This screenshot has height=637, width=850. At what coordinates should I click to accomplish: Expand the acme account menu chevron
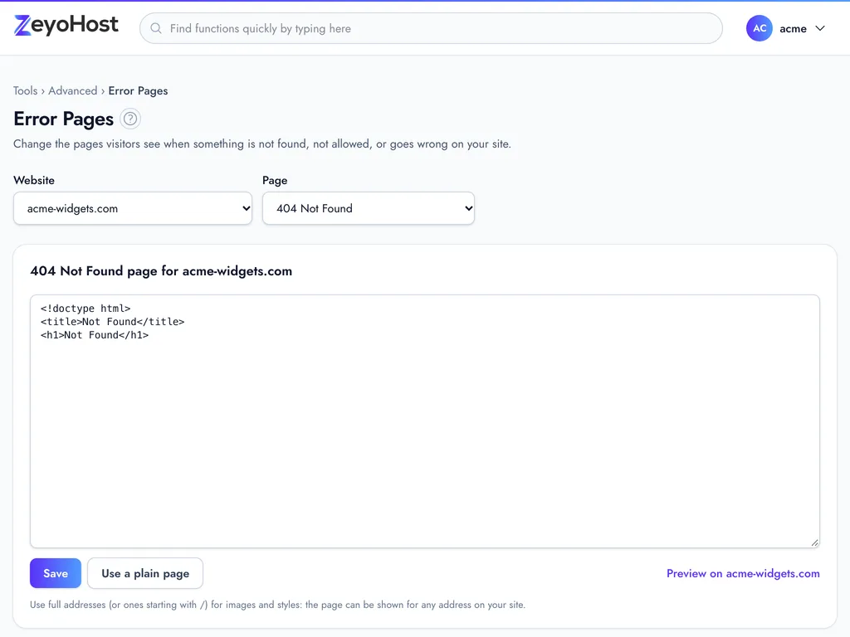tap(820, 28)
